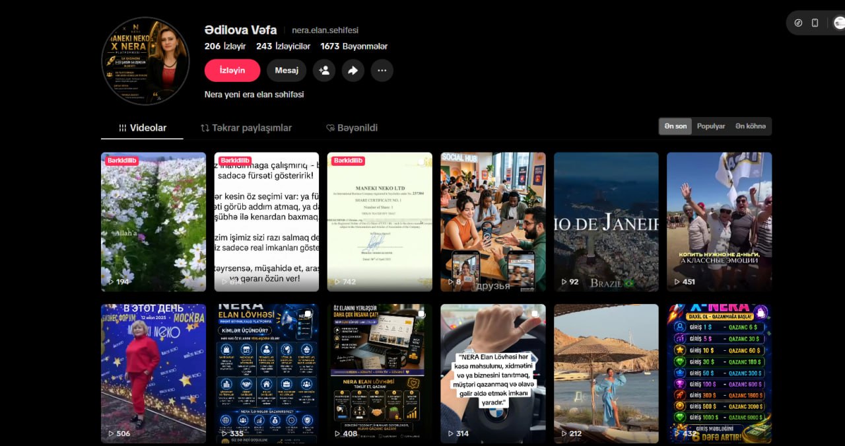The image size is (845, 446).
Task: Click the Mesaj button
Action: [287, 70]
